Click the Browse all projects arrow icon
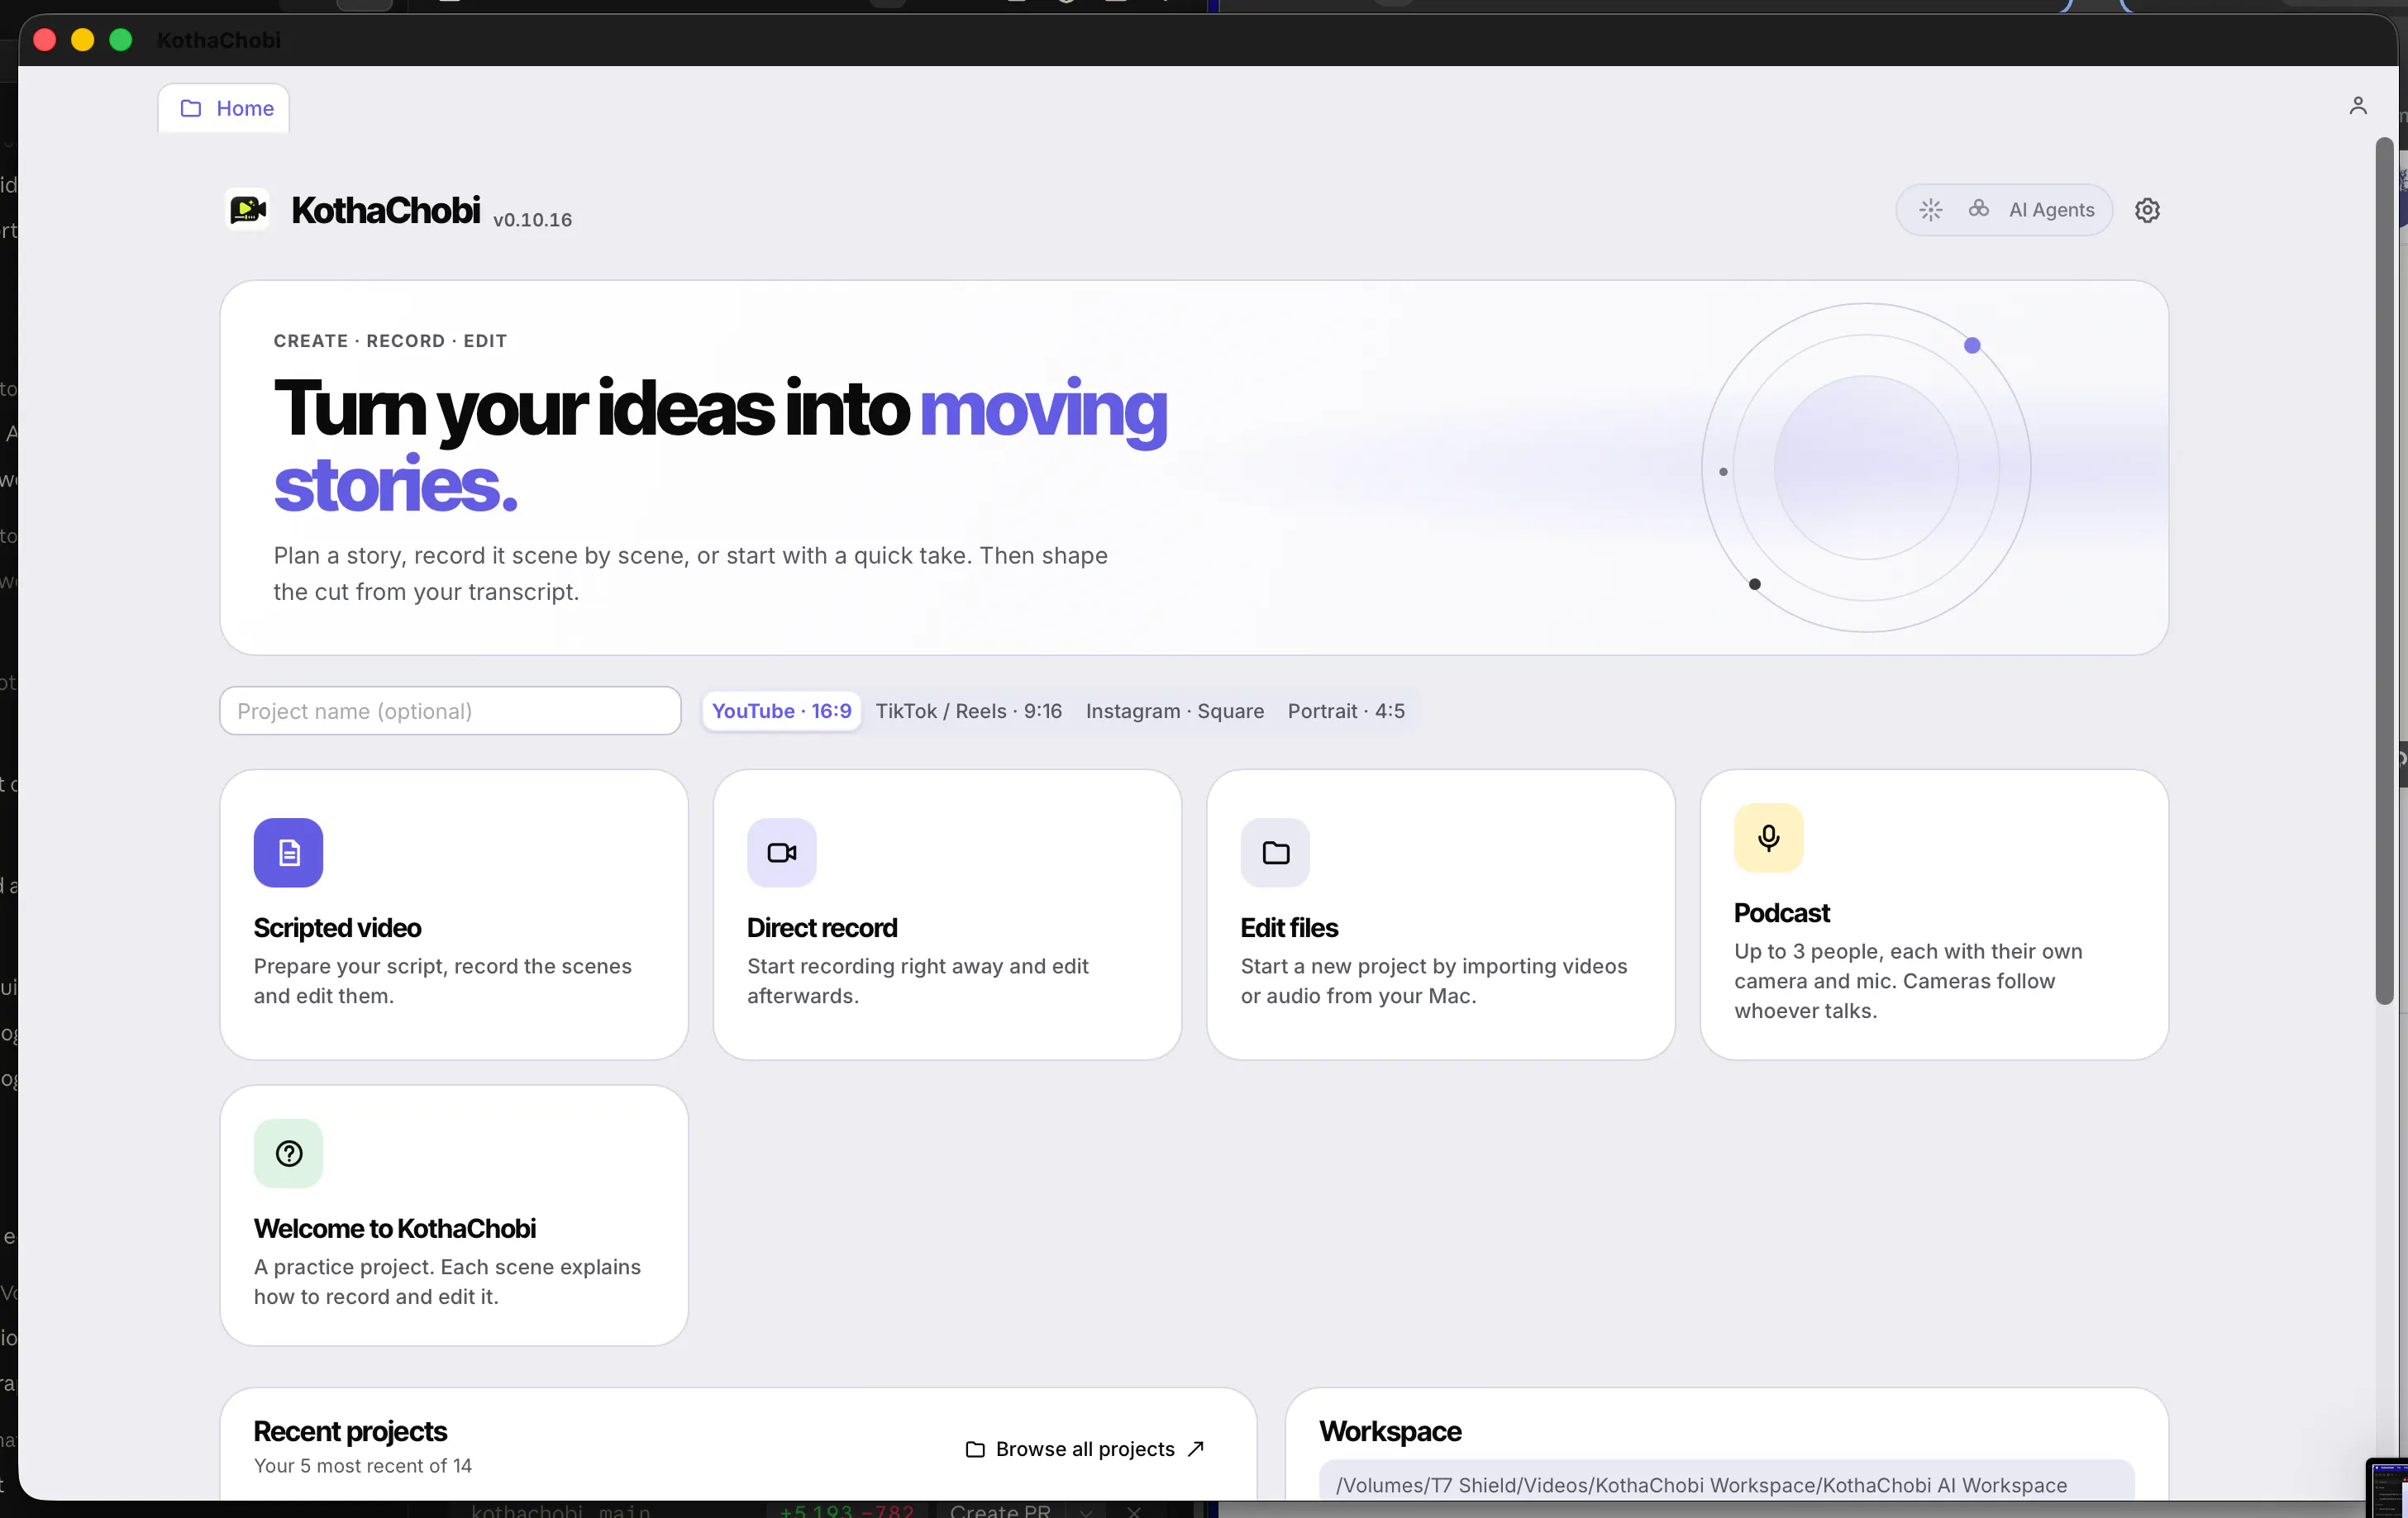The image size is (2408, 1518). (1195, 1449)
